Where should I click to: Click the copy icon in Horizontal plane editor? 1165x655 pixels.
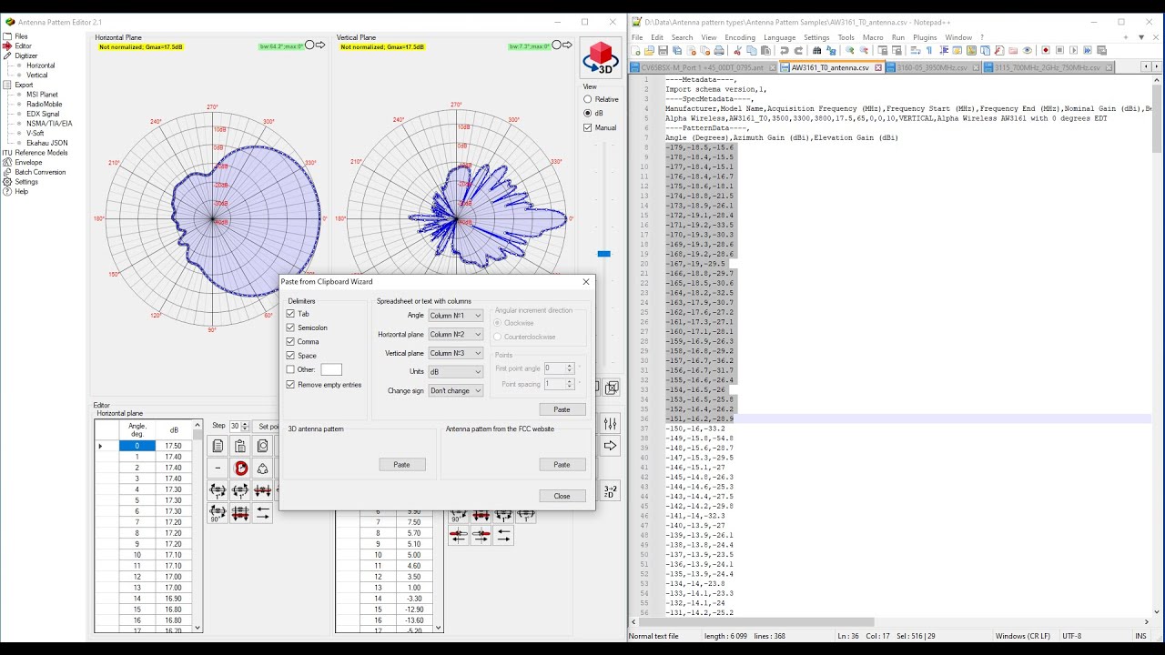coord(218,446)
